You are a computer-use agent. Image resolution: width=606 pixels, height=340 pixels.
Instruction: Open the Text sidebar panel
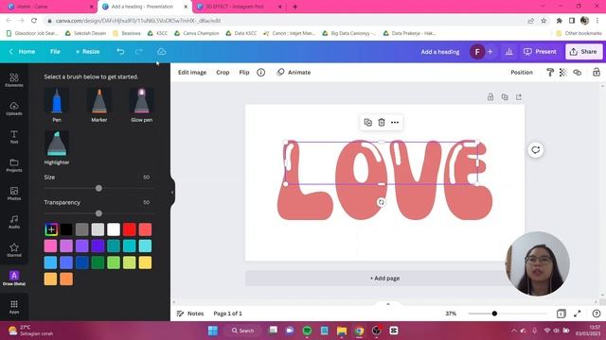pyautogui.click(x=14, y=136)
